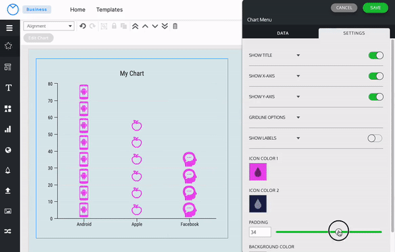395x252 pixels.
Task: Click the shuffle sidebar icon
Action: 8,232
